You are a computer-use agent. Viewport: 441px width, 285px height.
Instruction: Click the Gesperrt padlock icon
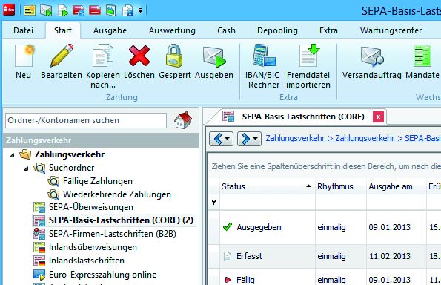174,56
